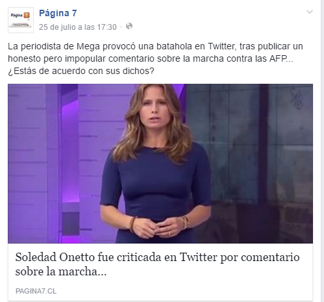The width and height of the screenshot is (324, 302).
Task: Open the article preview image
Action: pyautogui.click(x=160, y=164)
